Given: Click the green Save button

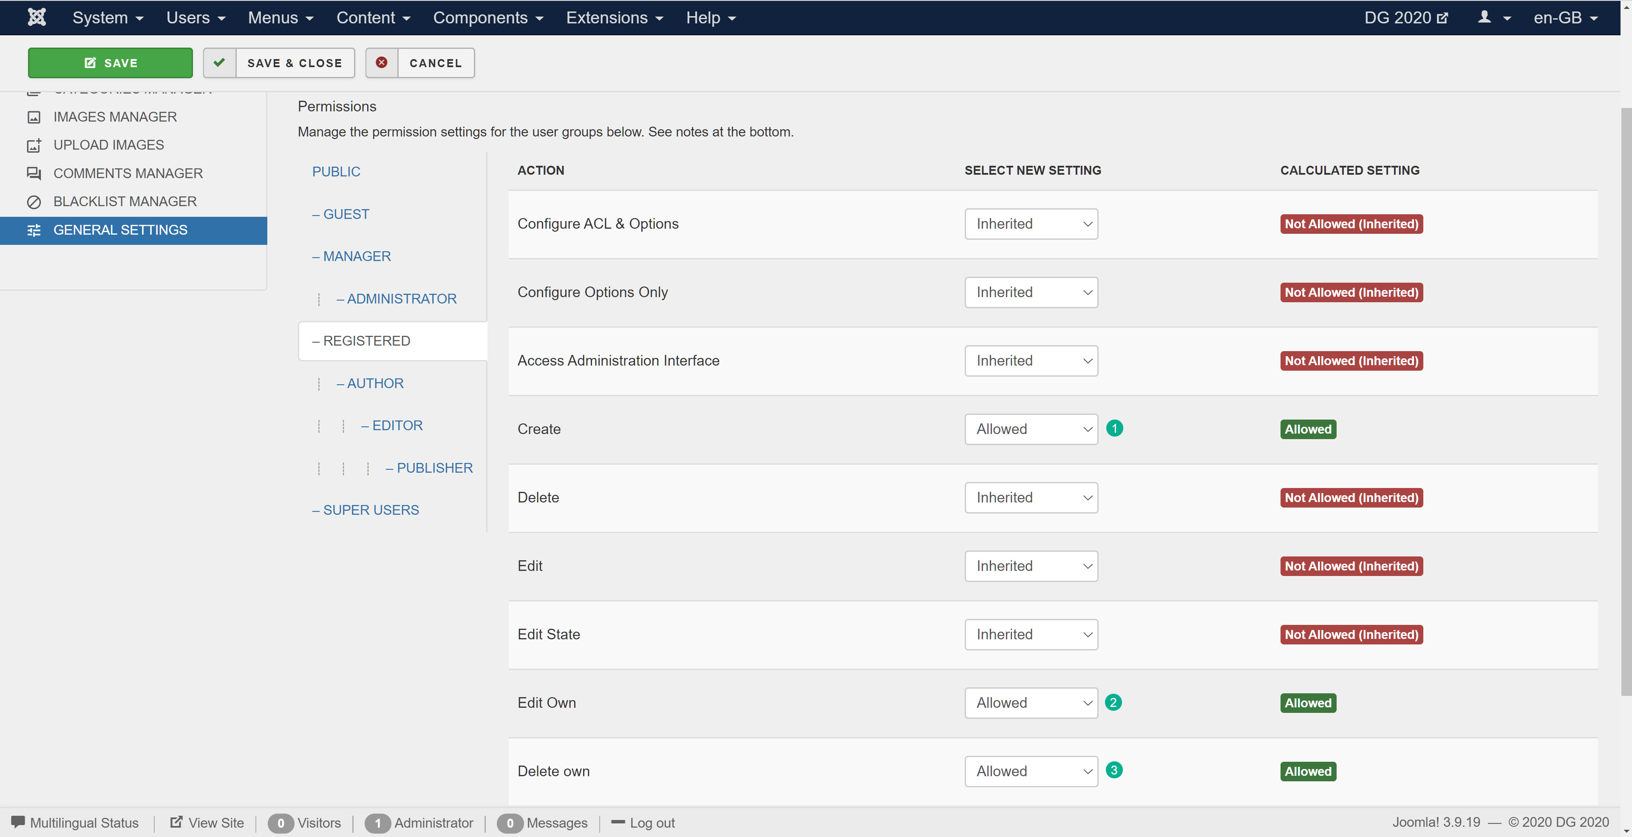Looking at the screenshot, I should point(110,63).
